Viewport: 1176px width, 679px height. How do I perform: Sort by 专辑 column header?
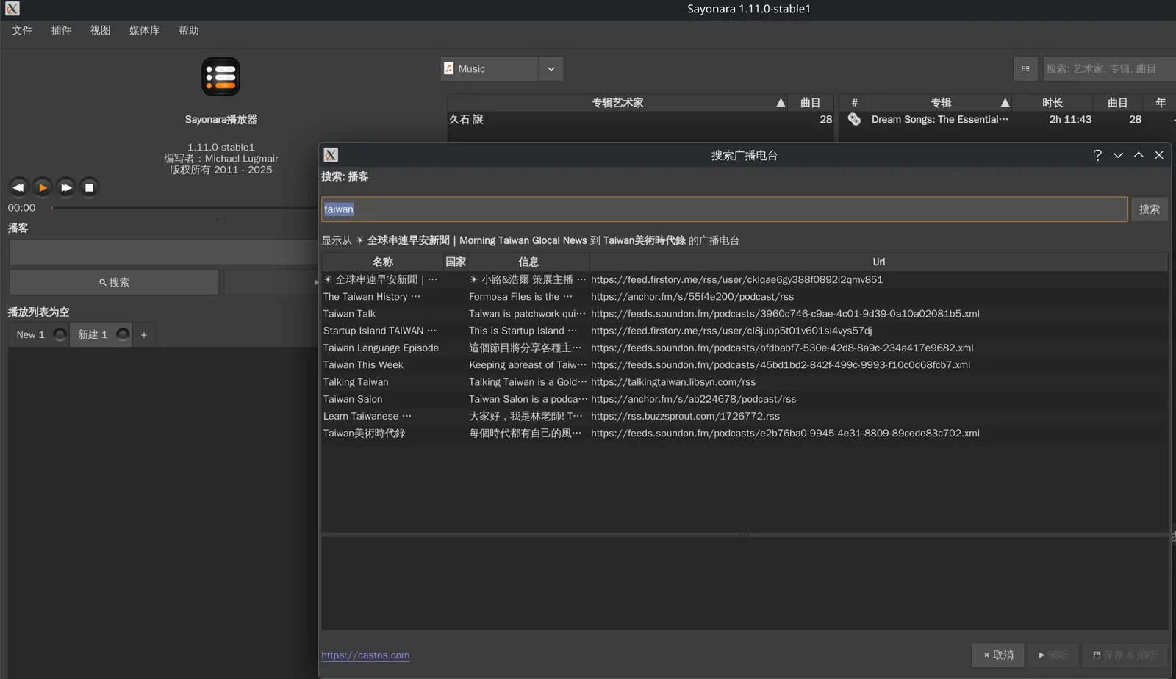pos(941,103)
